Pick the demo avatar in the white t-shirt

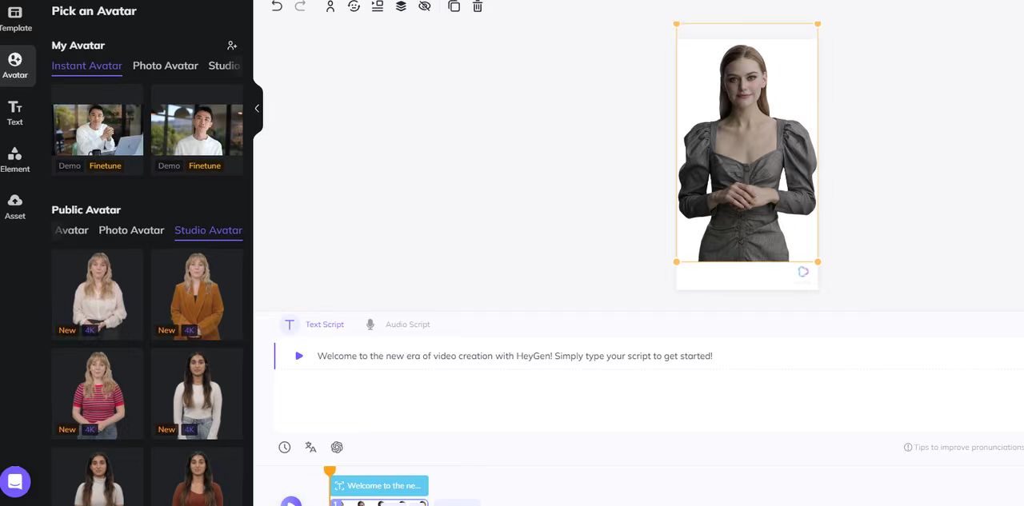pos(197,129)
